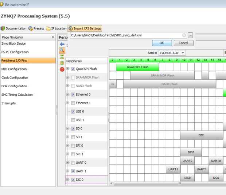This screenshot has height=195, width=226.
Task: Click the Re-customize IP window icon
Action: coord(1,4)
